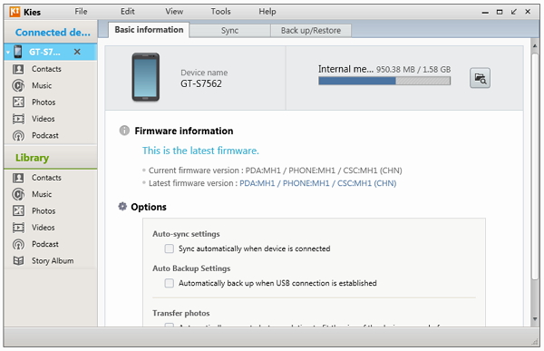The image size is (544, 351).
Task: Enable Automatically back up when USB connected
Action: pyautogui.click(x=169, y=283)
